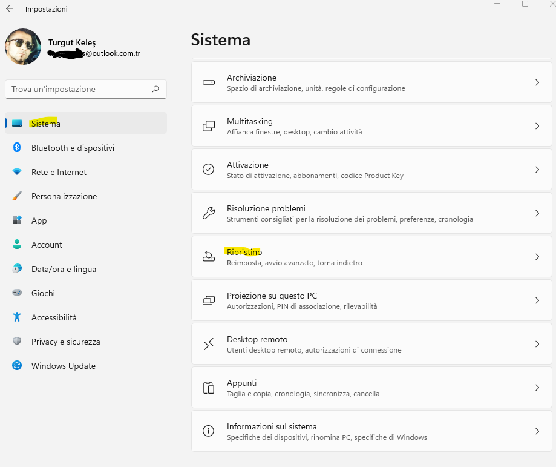Click the Bluetooth icon in sidebar
The height and width of the screenshot is (467, 556).
pos(18,148)
